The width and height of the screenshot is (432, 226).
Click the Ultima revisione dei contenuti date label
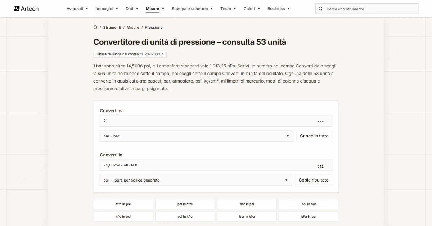click(130, 54)
